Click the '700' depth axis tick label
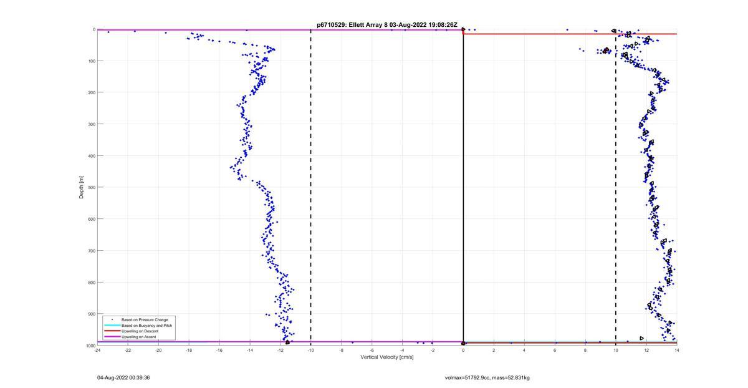Screen dimensions: 748x388 coord(91,251)
